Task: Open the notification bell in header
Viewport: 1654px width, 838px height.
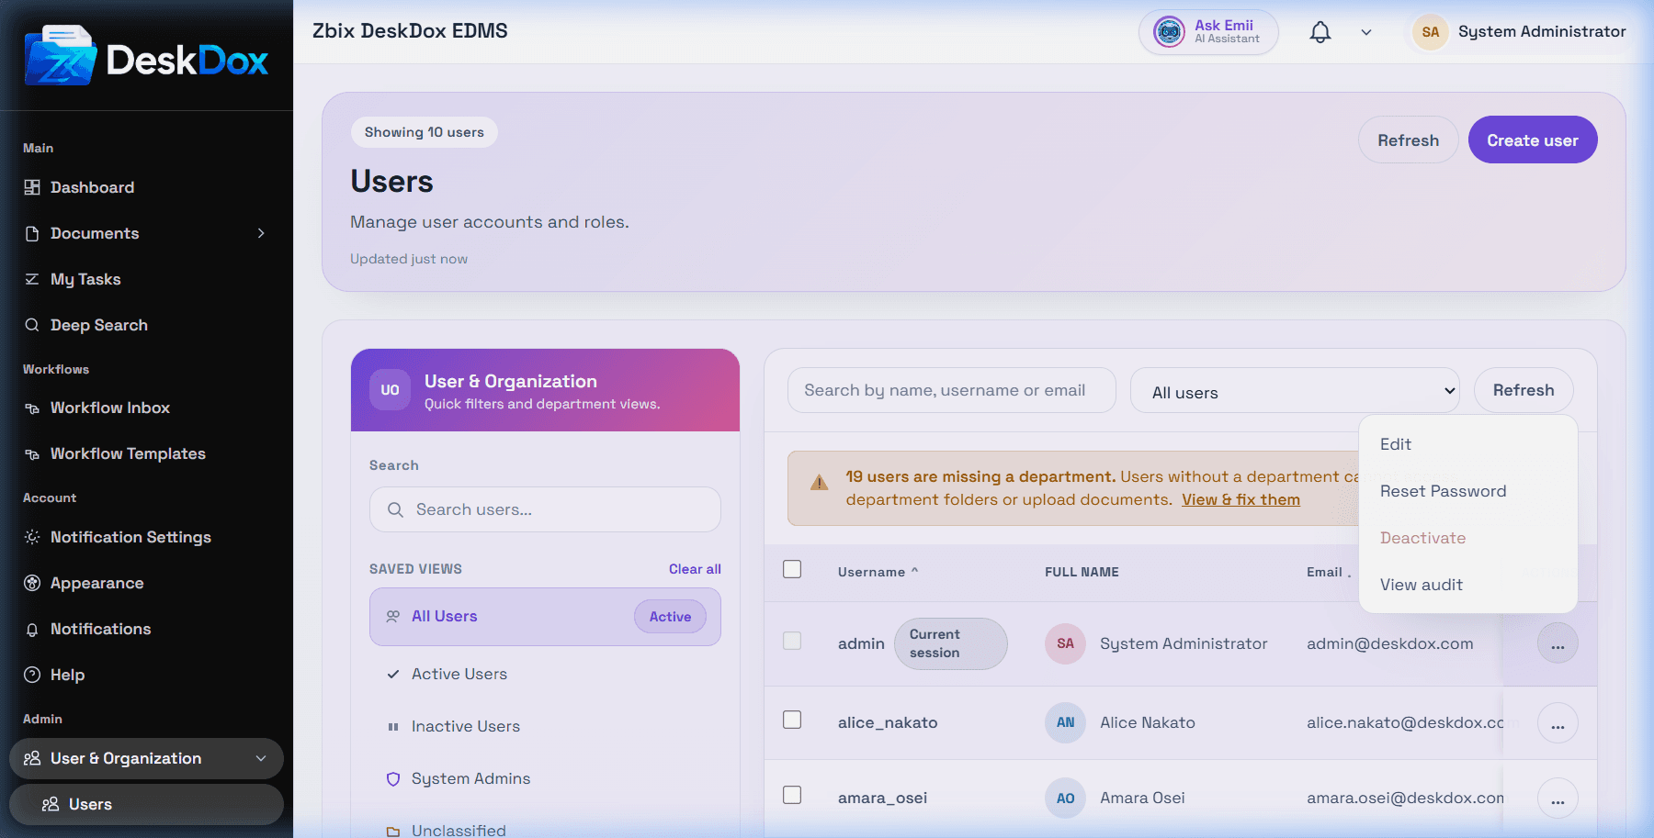Action: [x=1320, y=32]
